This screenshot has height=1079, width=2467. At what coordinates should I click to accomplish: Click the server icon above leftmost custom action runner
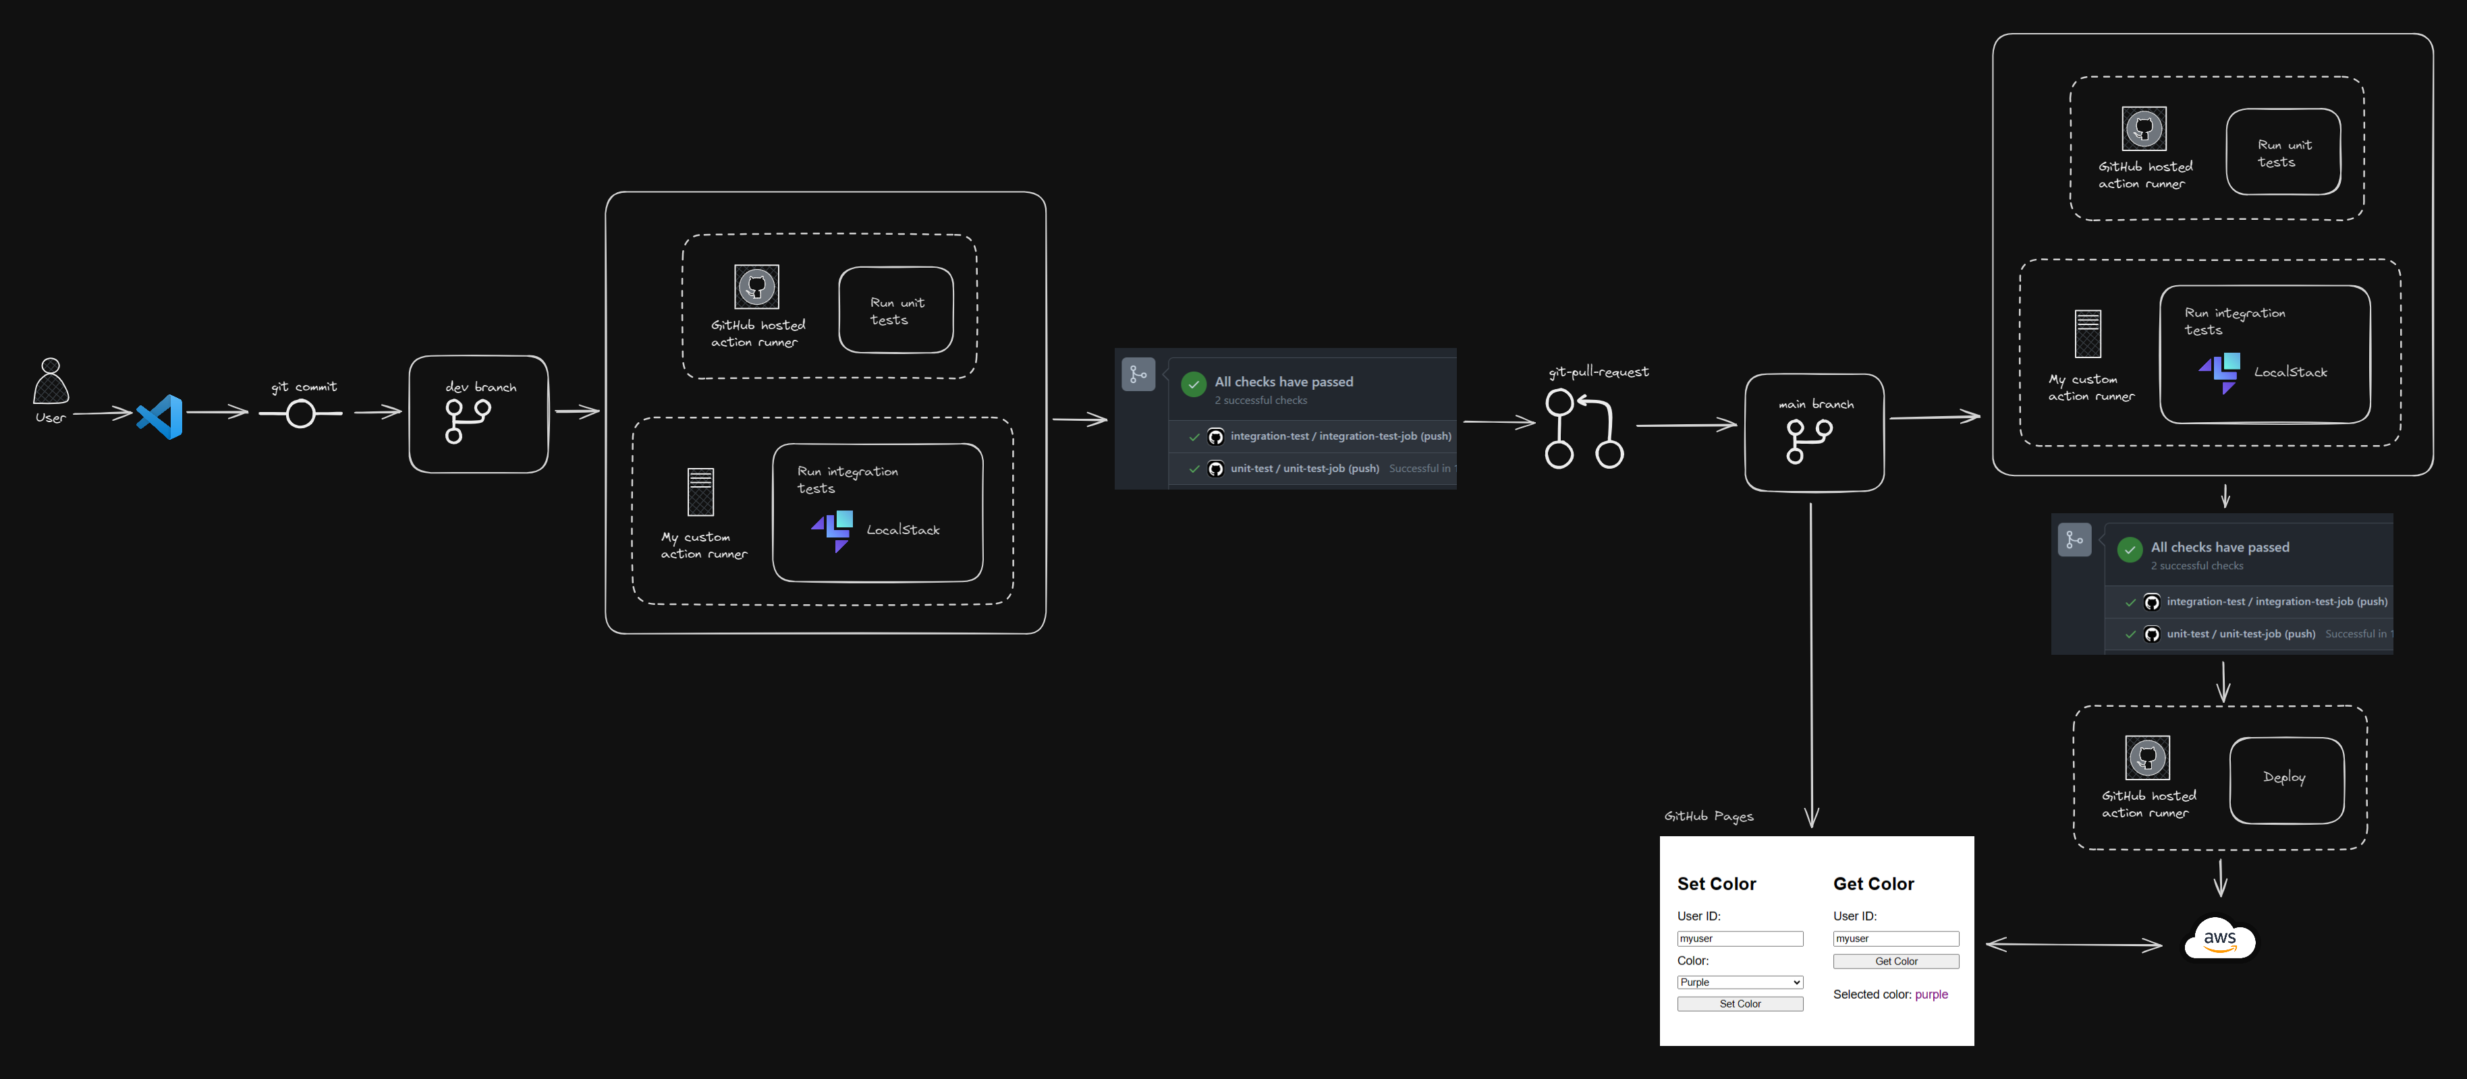point(700,492)
